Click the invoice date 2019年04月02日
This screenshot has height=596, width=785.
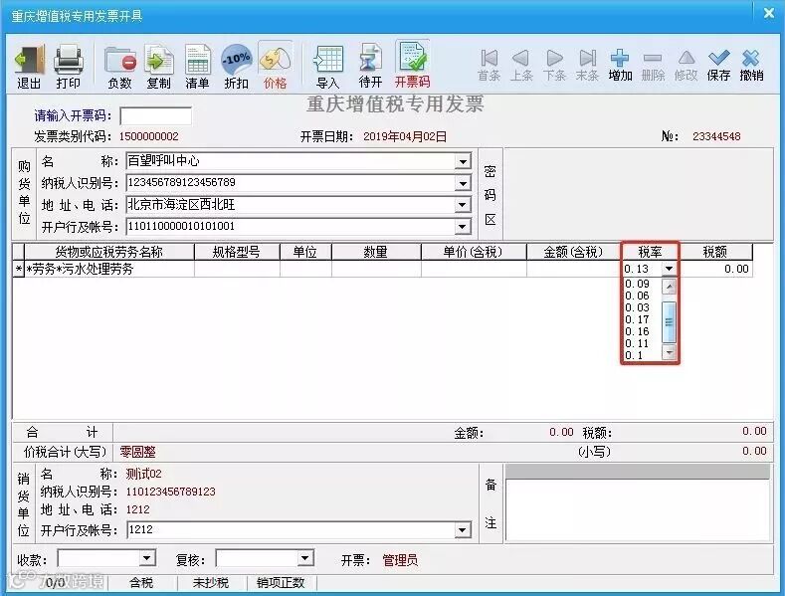tap(405, 136)
